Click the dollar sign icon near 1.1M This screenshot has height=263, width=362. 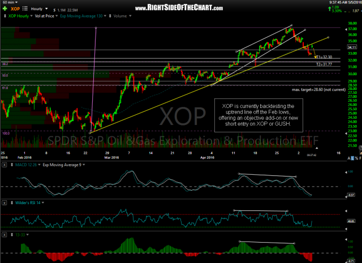pos(54,10)
